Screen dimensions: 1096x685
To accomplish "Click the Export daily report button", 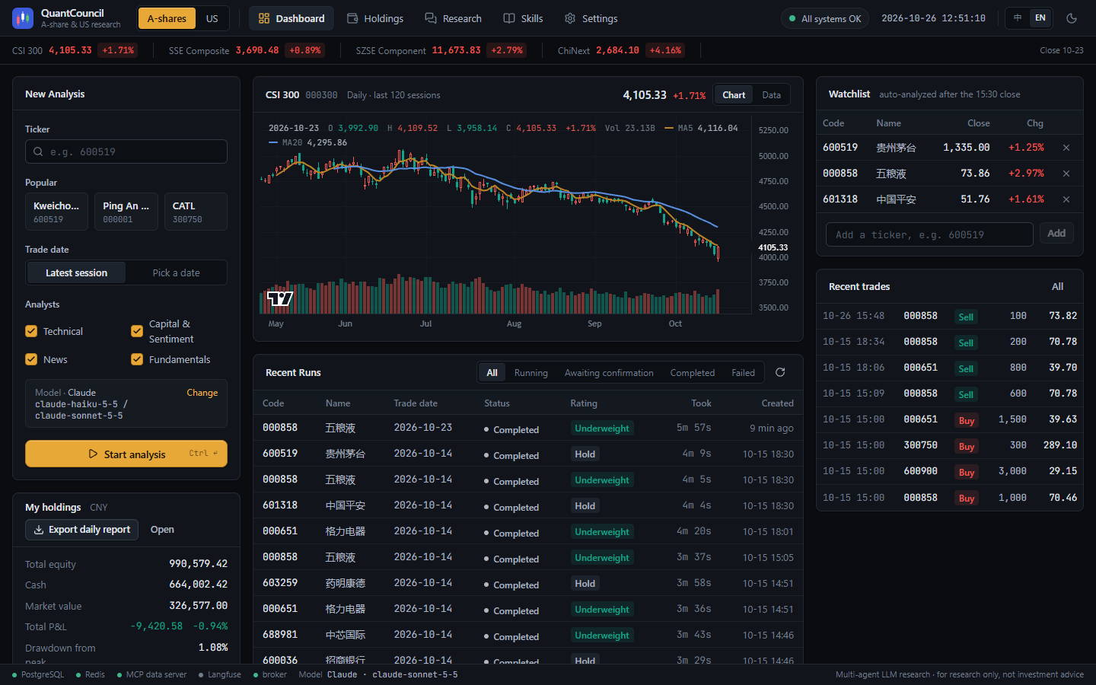I will coord(81,530).
